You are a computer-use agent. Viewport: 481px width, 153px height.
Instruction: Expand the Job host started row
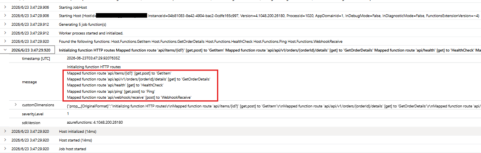coord(5,149)
